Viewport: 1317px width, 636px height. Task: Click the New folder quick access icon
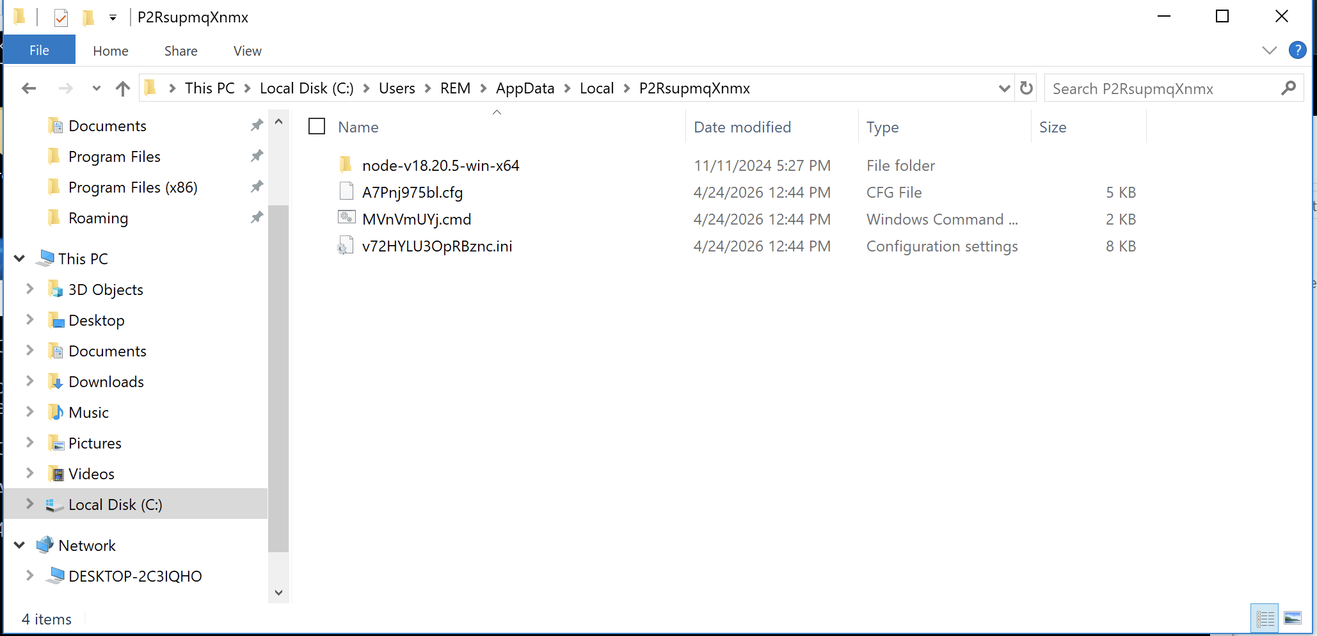point(88,17)
